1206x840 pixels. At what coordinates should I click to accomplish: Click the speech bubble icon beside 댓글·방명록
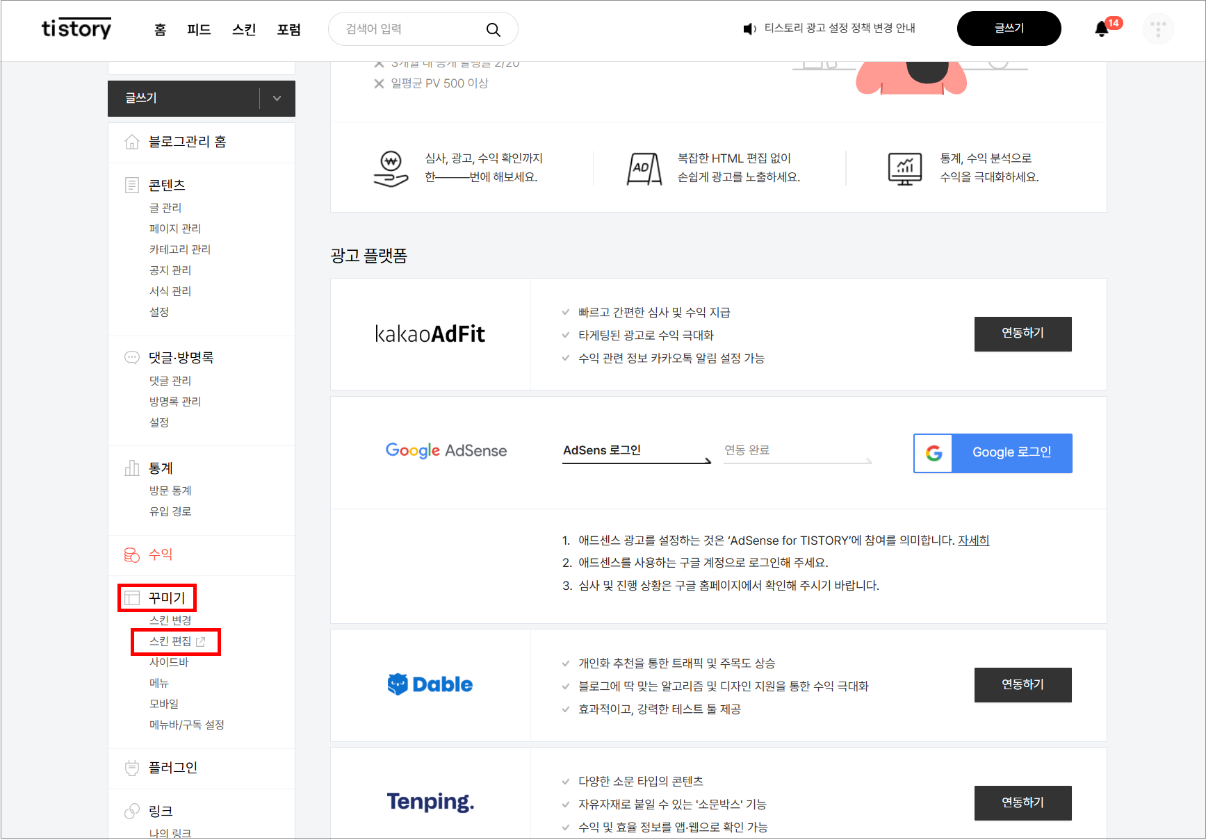pyautogui.click(x=131, y=358)
